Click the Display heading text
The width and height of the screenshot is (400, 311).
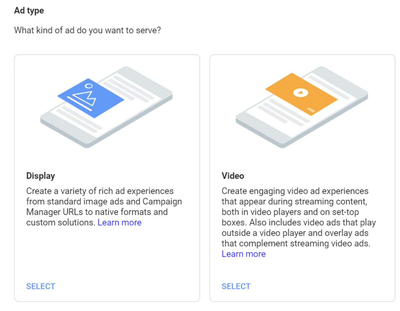[40, 176]
